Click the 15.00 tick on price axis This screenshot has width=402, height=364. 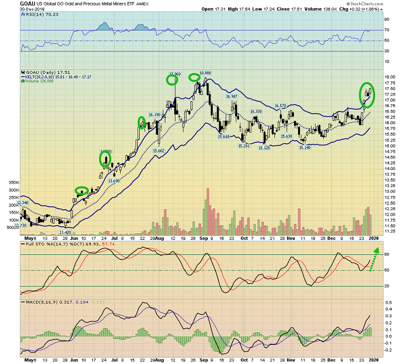[x=389, y=146]
